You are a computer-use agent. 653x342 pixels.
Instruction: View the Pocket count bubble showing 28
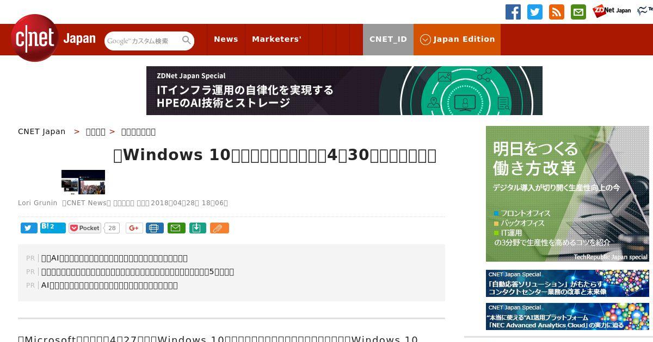point(112,228)
